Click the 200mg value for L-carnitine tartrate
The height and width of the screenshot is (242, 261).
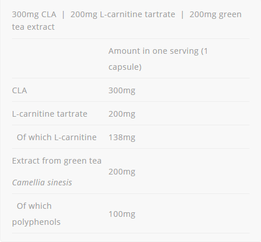pyautogui.click(x=122, y=114)
